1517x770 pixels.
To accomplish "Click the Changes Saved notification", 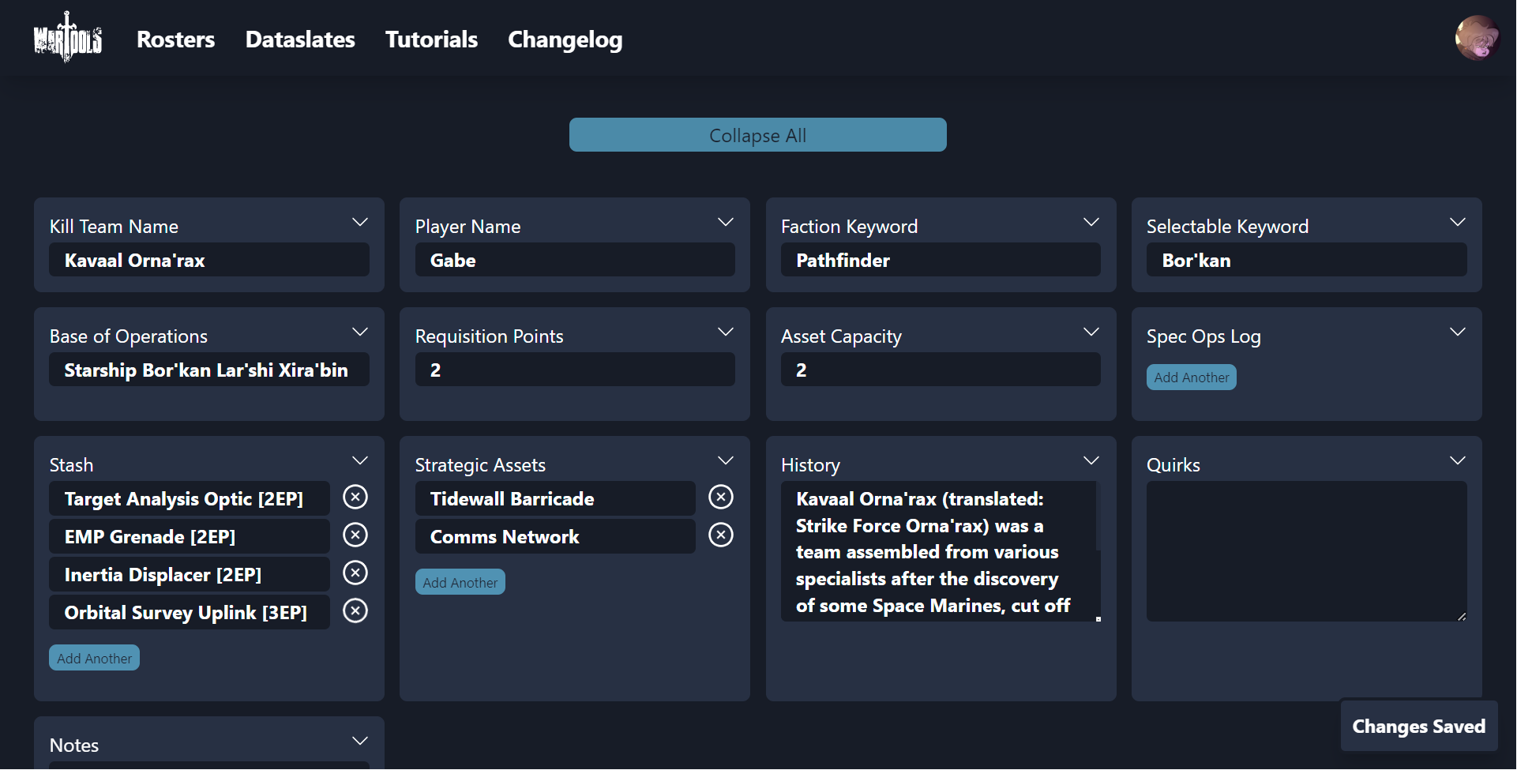I will (1419, 726).
